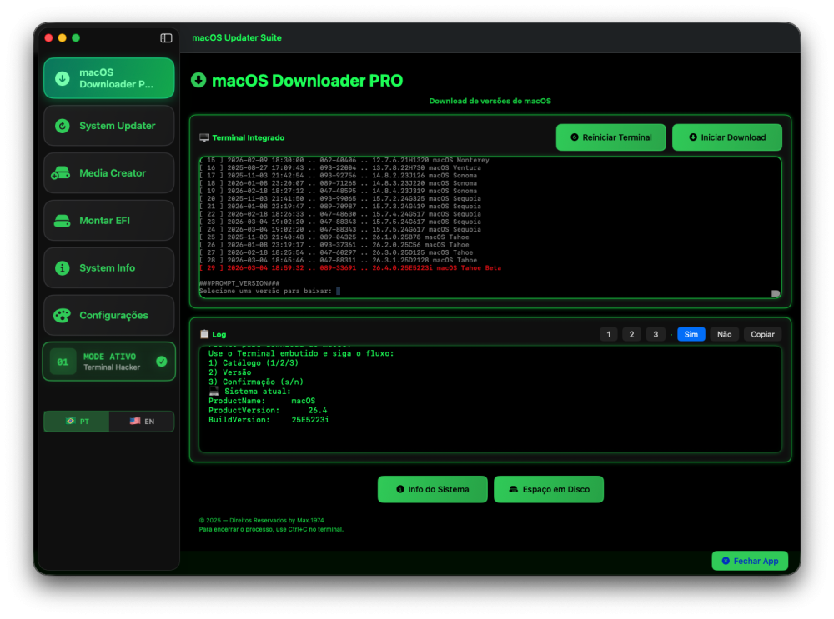This screenshot has height=619, width=834.
Task: Click the BuildVersion 25E5223i log line
Action: [x=269, y=420]
